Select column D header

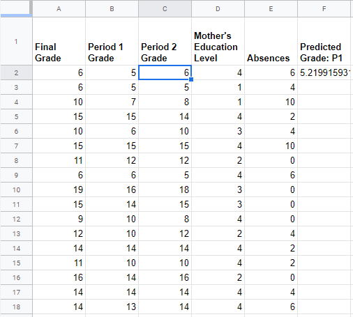[x=218, y=9]
